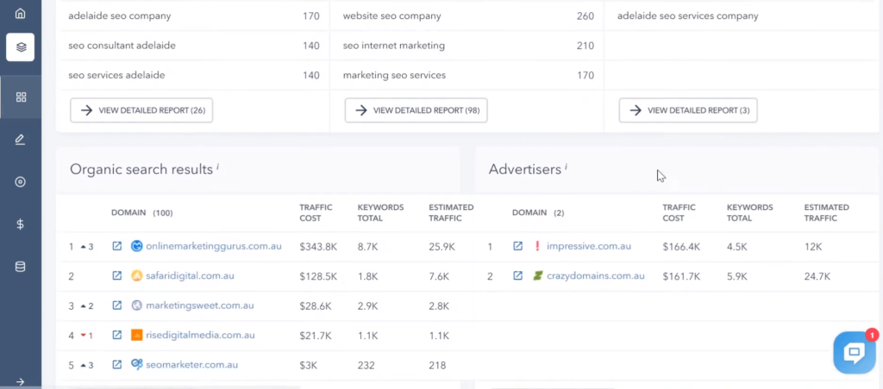Click the dollar sign sidebar icon

pyautogui.click(x=20, y=224)
